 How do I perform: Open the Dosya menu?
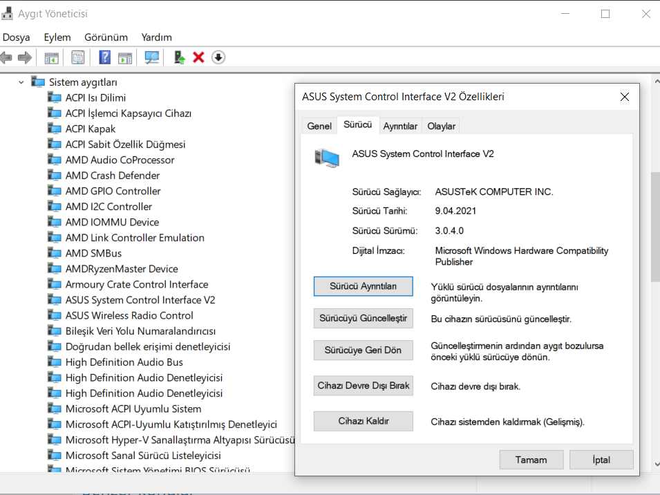click(x=17, y=37)
